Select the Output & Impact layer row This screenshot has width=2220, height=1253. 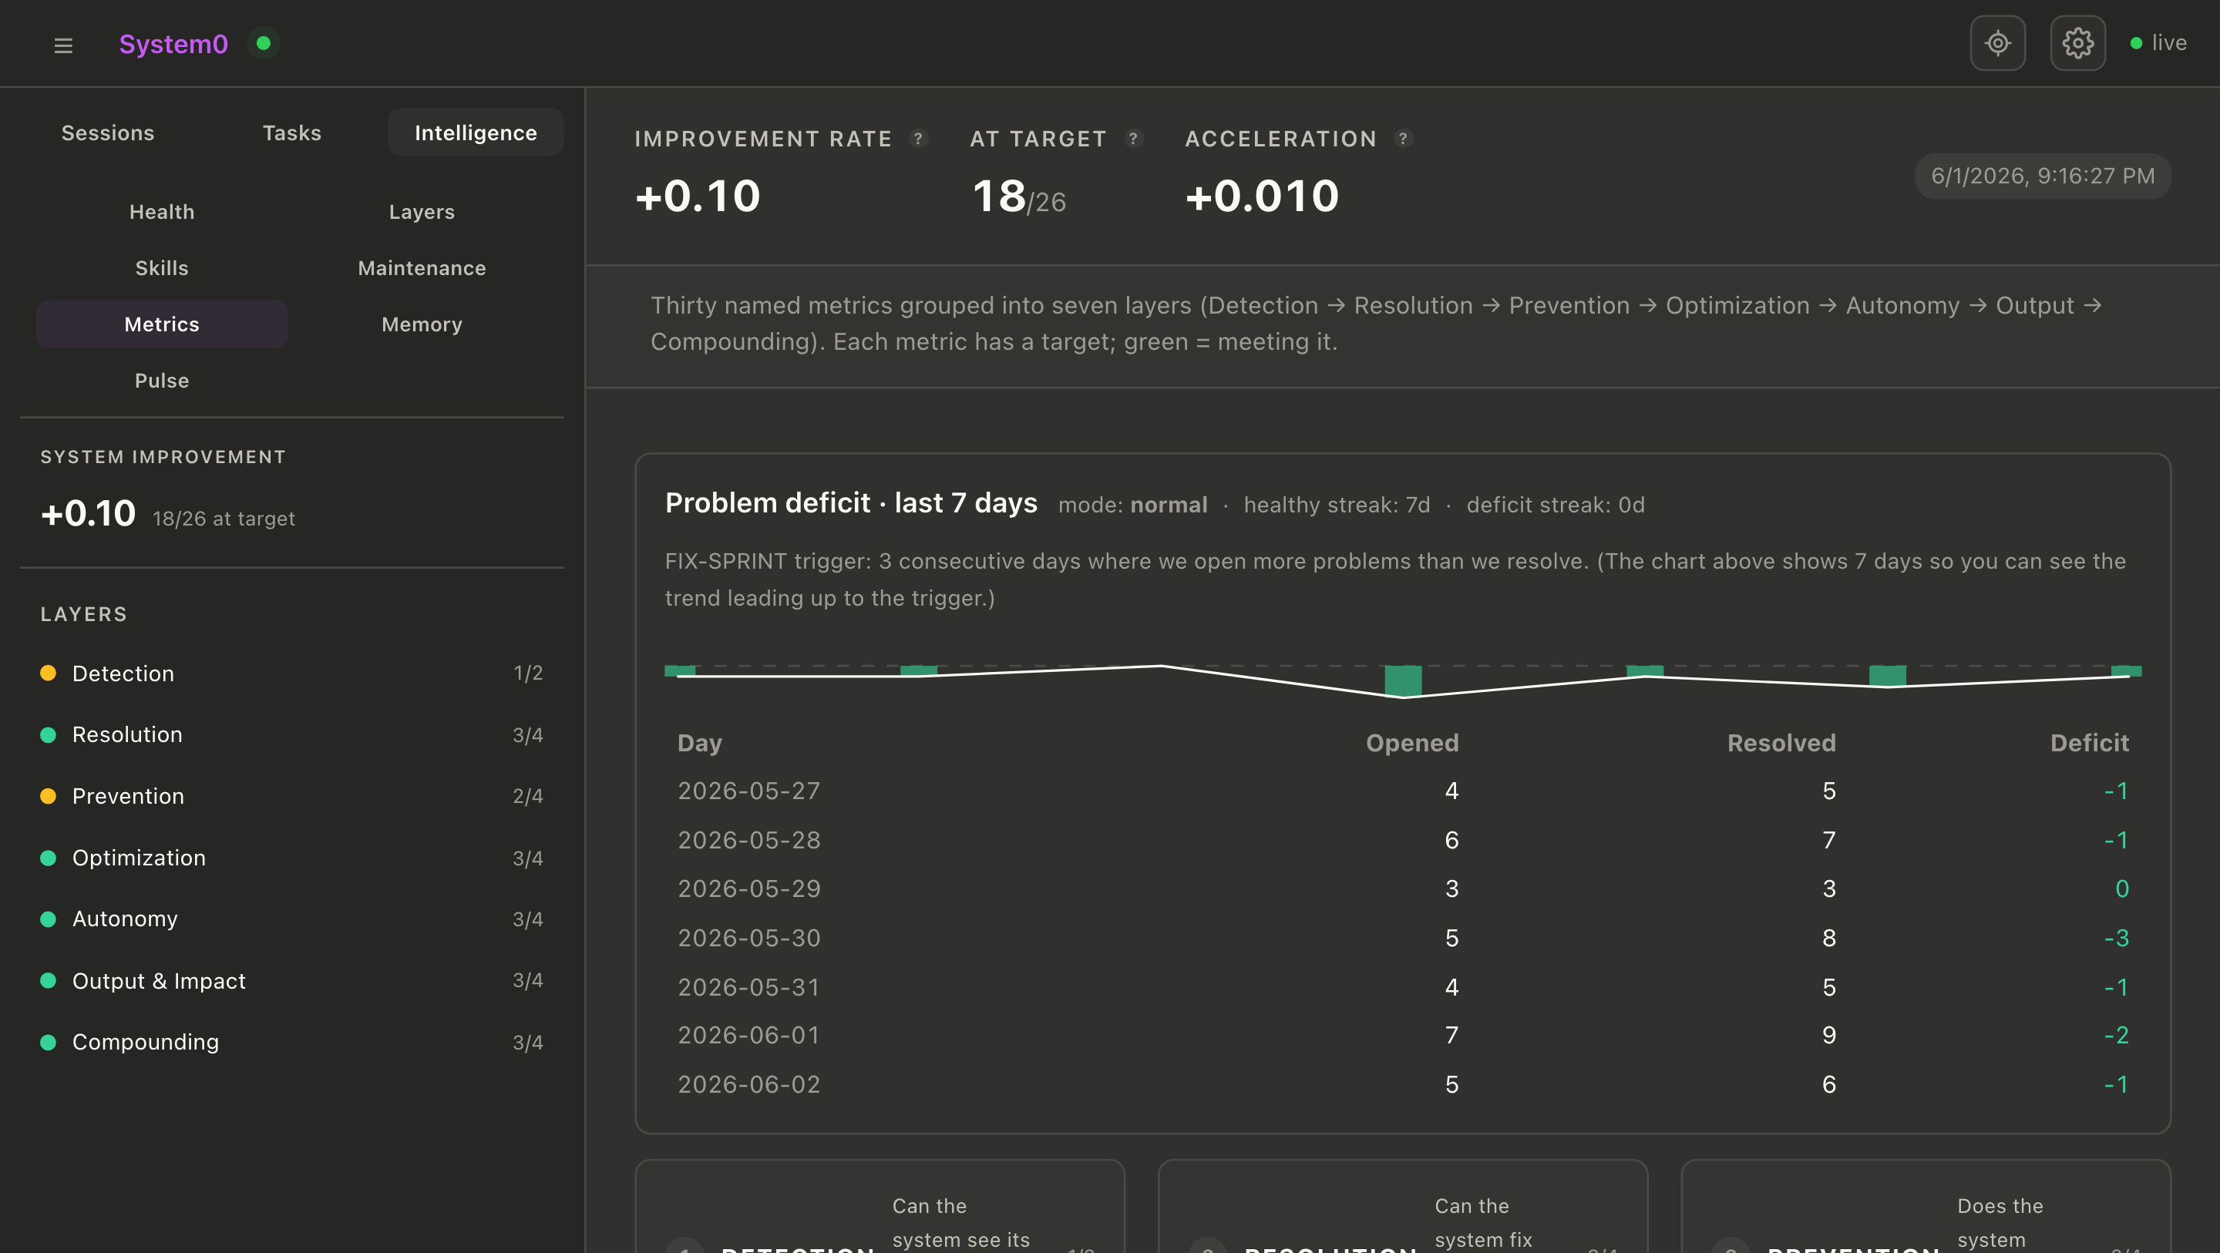coord(292,981)
